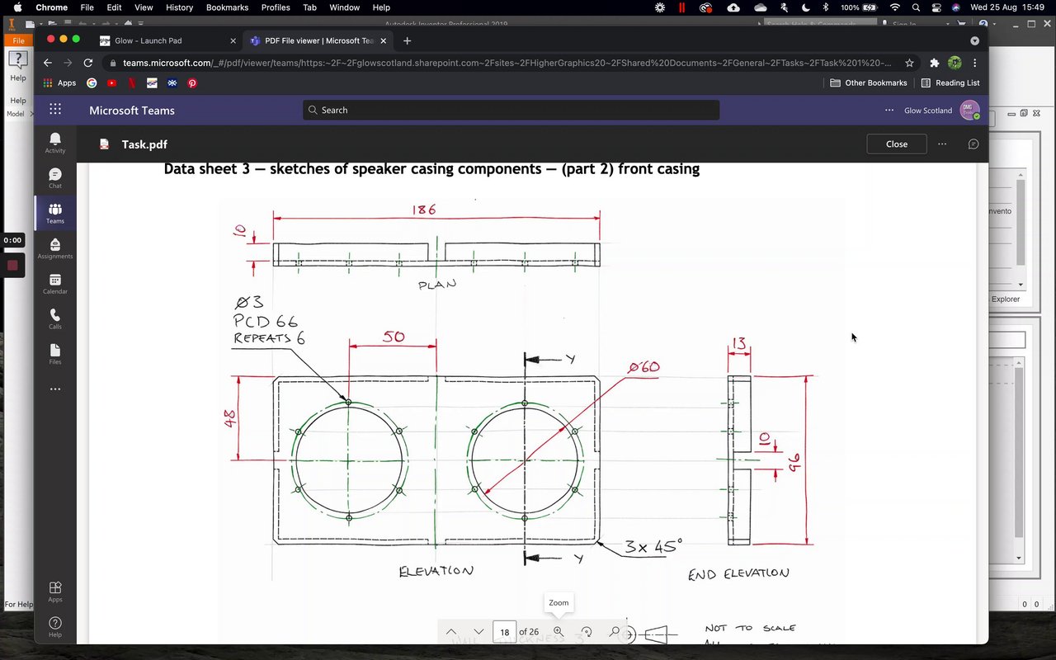Click the red stop recording button
Image resolution: width=1056 pixels, height=660 pixels.
pos(12,266)
